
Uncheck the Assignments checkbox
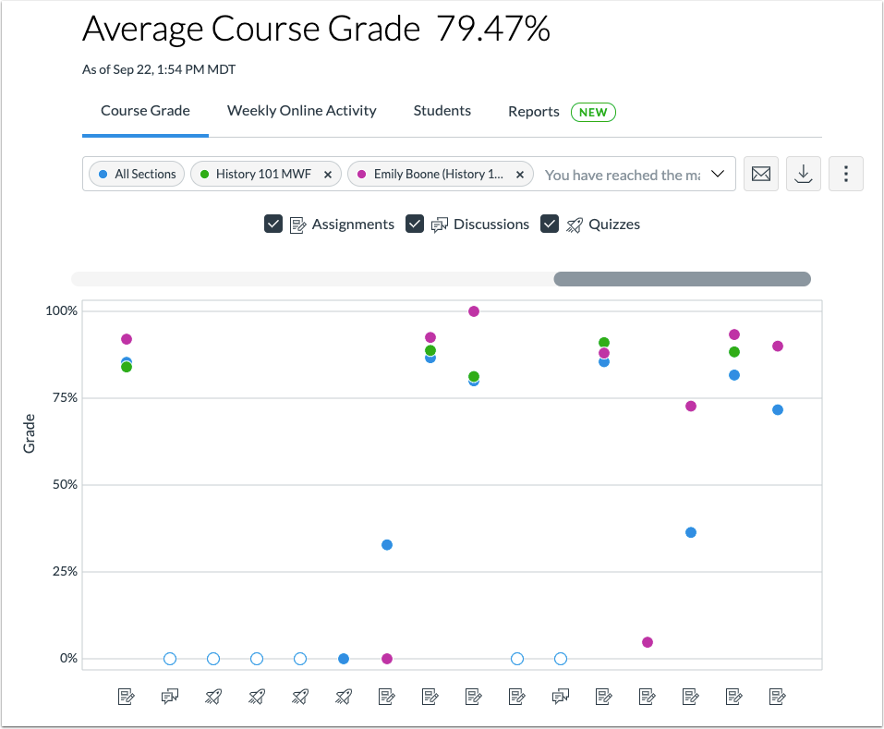272,224
